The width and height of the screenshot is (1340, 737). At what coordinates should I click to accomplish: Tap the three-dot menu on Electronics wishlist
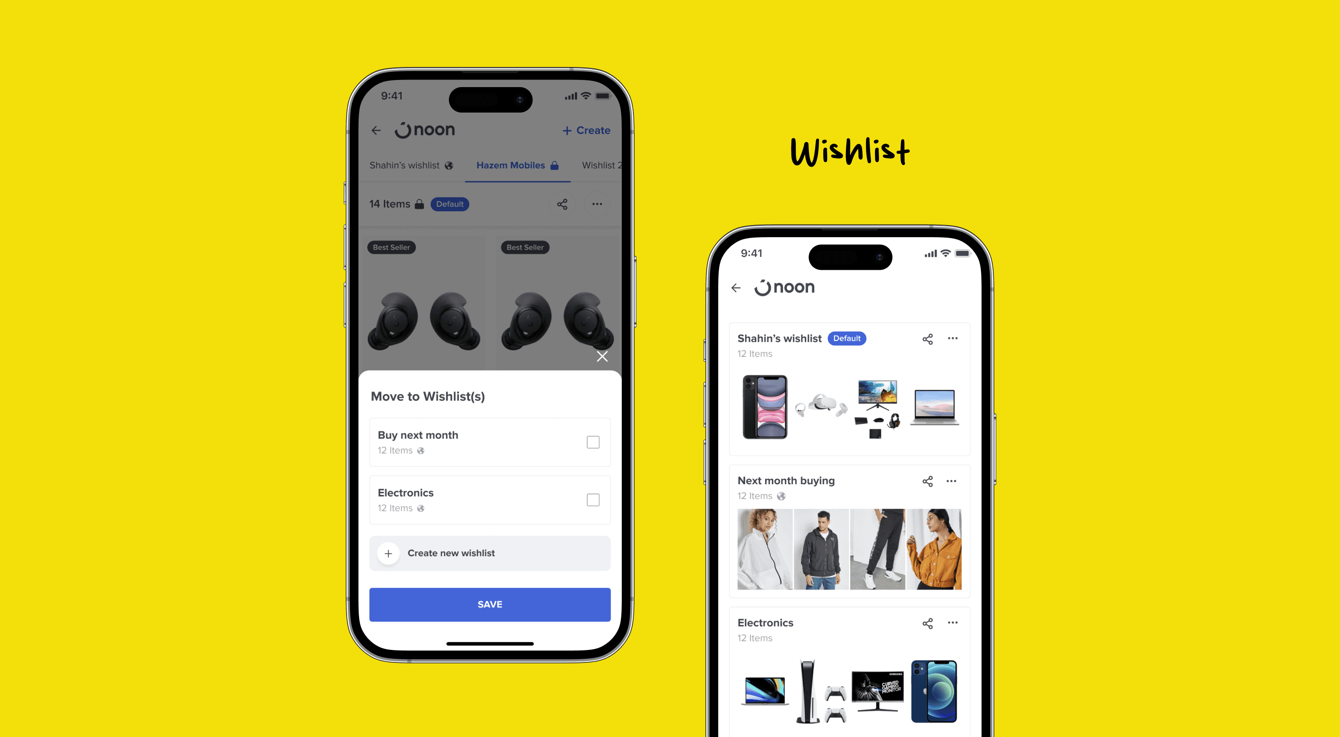954,624
